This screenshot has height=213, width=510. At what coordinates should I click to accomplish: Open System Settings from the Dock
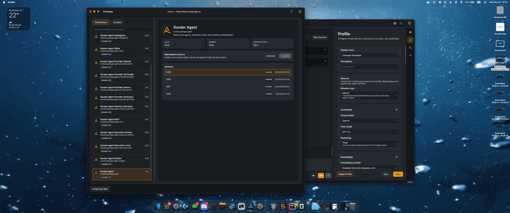tap(260, 206)
